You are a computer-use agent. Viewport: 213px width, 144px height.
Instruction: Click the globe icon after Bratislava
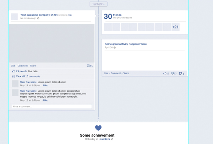pos(112,139)
